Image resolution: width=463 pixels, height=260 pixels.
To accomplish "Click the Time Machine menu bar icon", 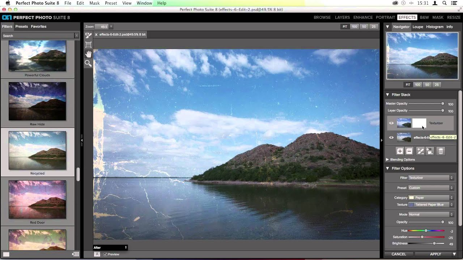I will pyautogui.click(x=404, y=3).
